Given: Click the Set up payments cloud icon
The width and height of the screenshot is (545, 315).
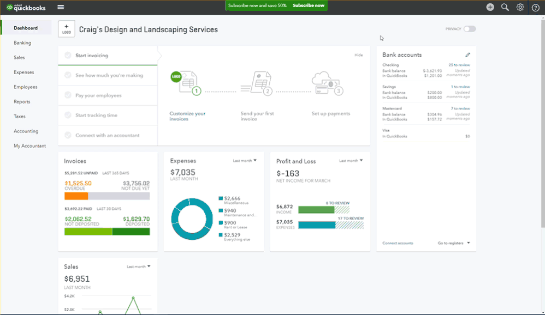Looking at the screenshot, I should click(328, 83).
